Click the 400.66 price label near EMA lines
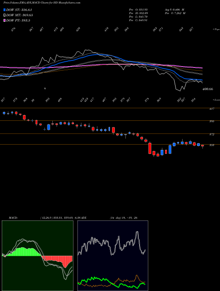This screenshot has width=220, height=291. pos(208,89)
